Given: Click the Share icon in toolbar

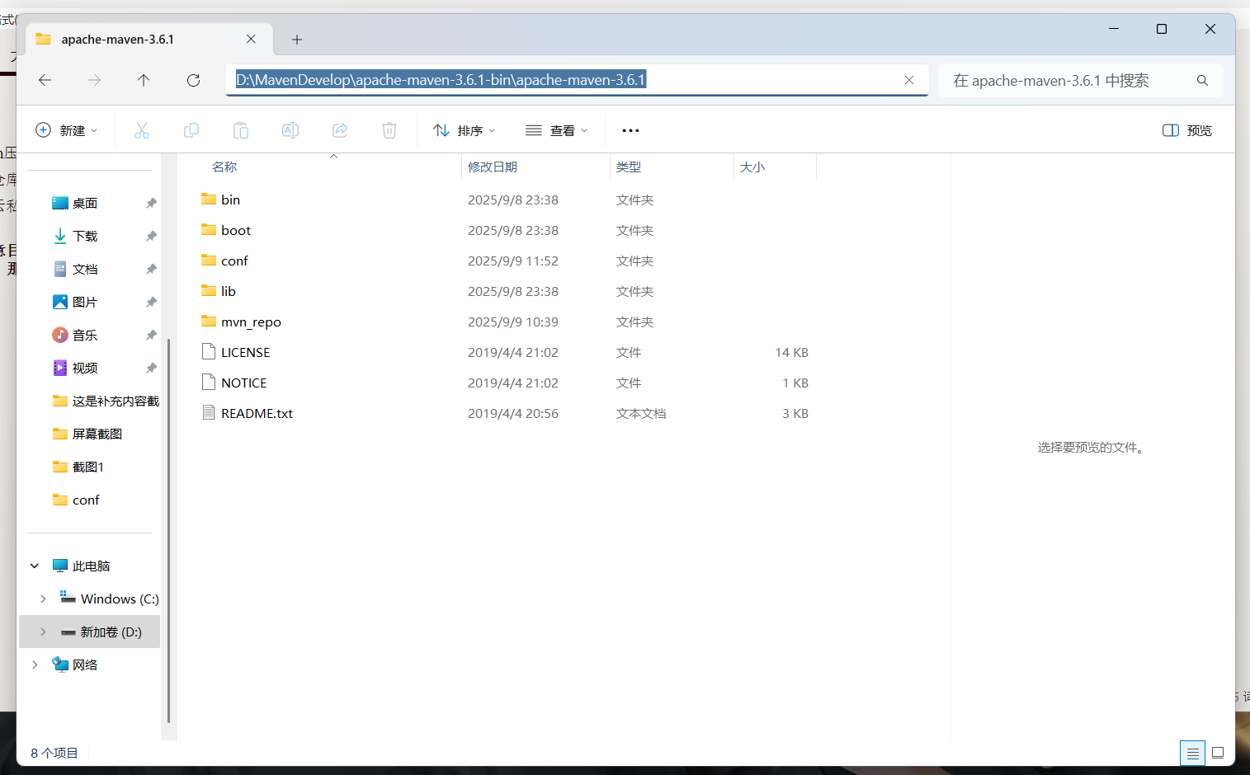Looking at the screenshot, I should tap(340, 130).
